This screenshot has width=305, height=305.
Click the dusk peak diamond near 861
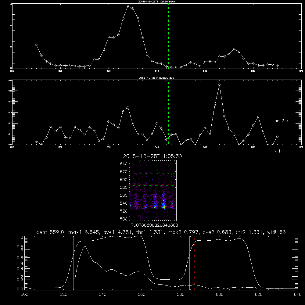coord(258,117)
